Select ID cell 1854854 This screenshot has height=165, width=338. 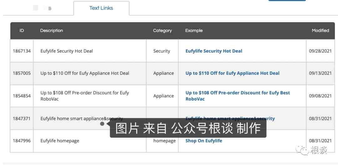[22, 96]
